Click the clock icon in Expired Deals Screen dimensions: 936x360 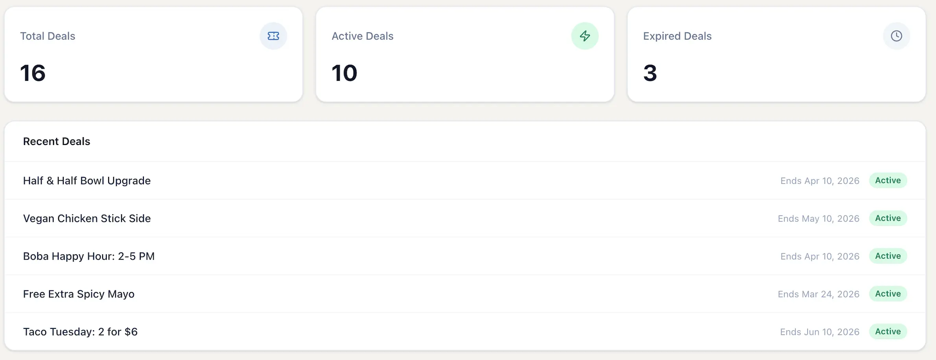click(896, 36)
